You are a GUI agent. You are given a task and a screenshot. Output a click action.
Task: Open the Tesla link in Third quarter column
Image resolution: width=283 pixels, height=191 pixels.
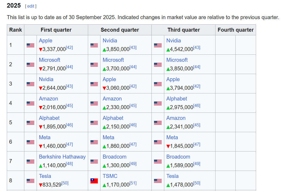172,176
